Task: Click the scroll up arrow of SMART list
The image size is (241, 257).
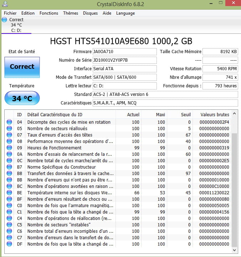Action: click(235, 113)
